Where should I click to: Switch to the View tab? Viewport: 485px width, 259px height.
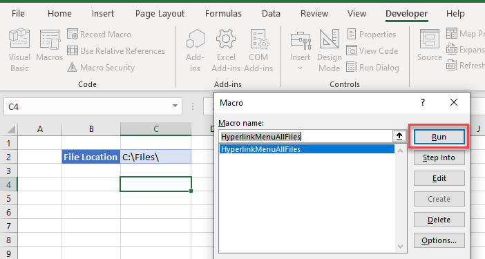coord(356,14)
